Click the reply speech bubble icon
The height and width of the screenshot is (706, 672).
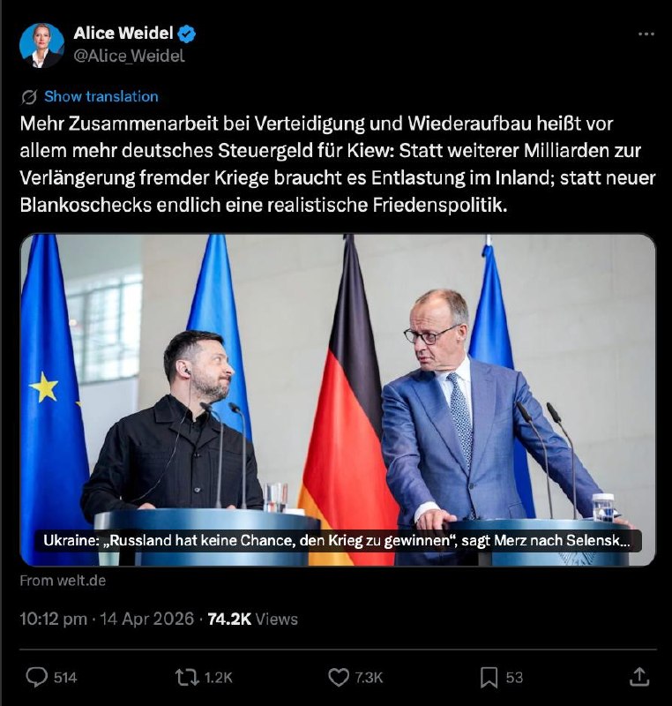pos(36,677)
